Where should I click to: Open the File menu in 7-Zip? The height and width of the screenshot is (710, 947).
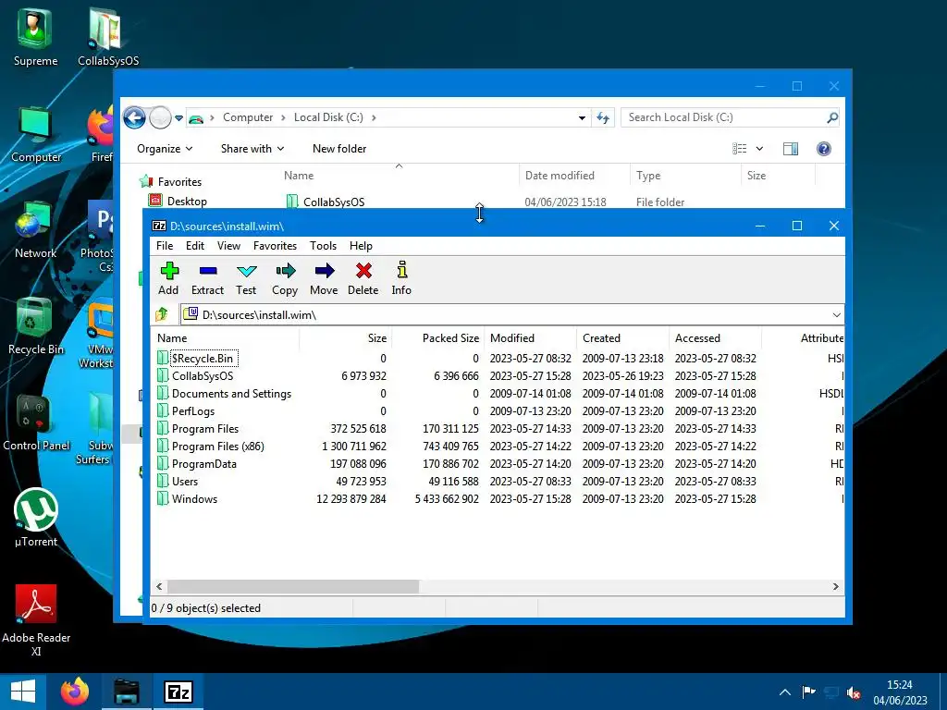(x=165, y=246)
